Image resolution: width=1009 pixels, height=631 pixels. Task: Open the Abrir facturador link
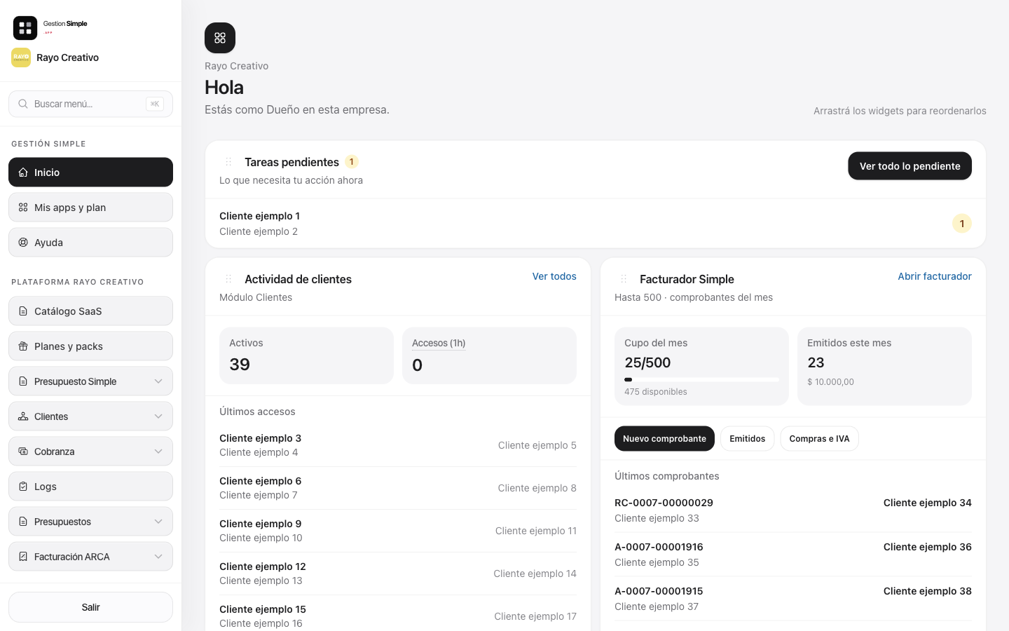click(935, 276)
